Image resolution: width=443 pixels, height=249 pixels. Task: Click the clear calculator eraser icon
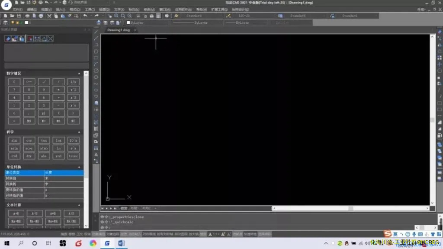click(x=8, y=39)
